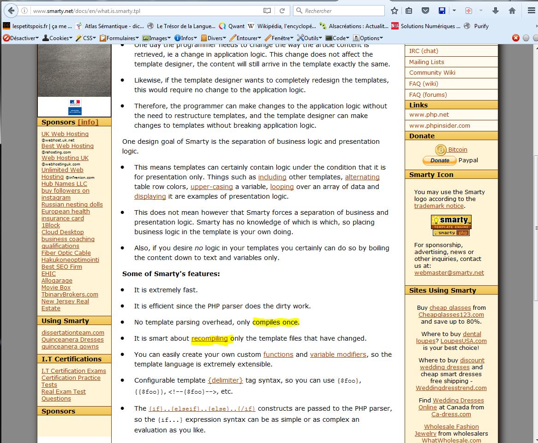This screenshot has width=538, height=443.
Task: Bookmark this page with the star icon
Action: point(395,11)
